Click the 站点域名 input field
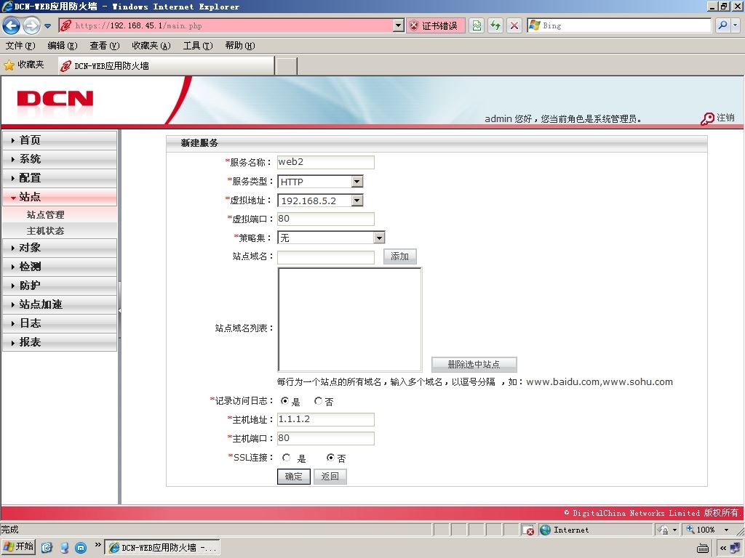 click(325, 256)
